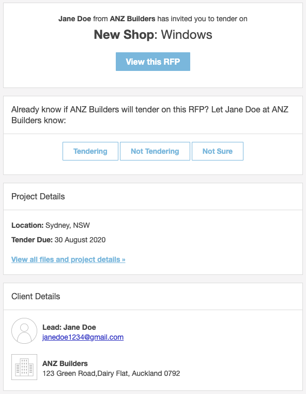Select the Not Tendering option
The width and height of the screenshot is (306, 394).
pos(155,151)
